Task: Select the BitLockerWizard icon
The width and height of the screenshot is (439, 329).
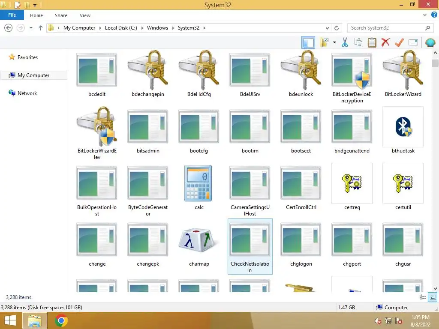Action: 403,69
